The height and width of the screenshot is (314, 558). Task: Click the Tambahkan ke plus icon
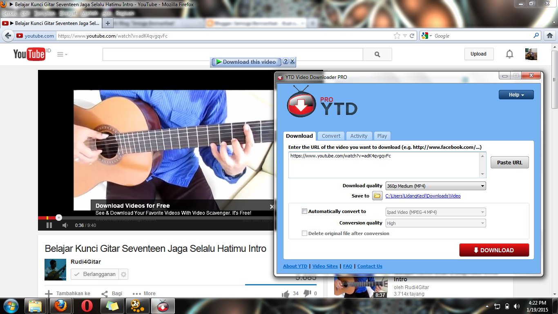tap(49, 294)
